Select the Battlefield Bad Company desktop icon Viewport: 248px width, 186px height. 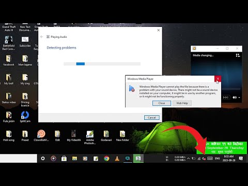pyautogui.click(x=9, y=43)
